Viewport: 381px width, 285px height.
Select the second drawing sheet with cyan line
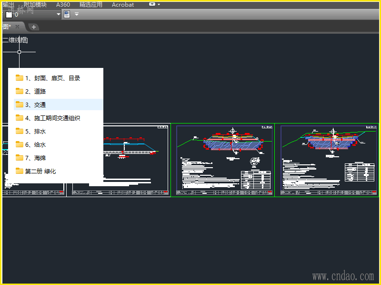click(x=136, y=160)
